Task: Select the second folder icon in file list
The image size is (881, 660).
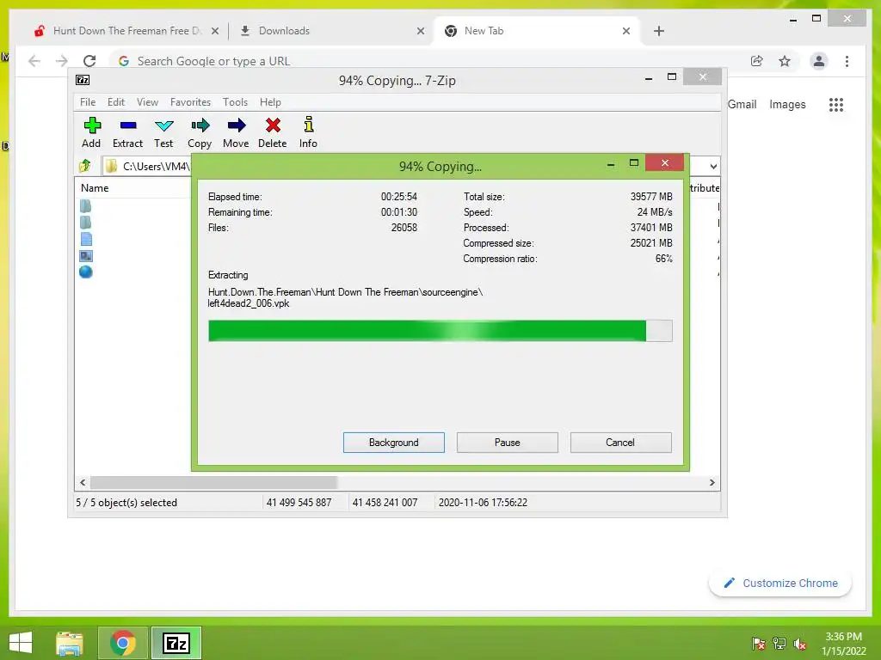Action: [x=85, y=223]
